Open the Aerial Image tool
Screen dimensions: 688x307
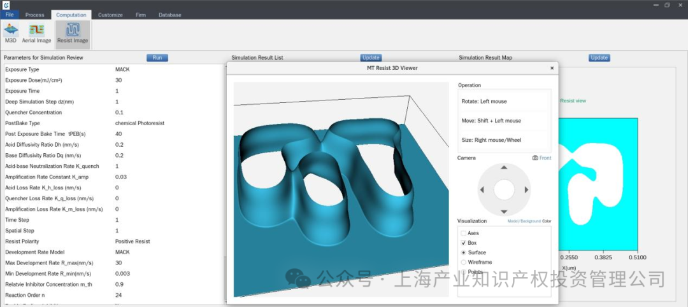[36, 34]
